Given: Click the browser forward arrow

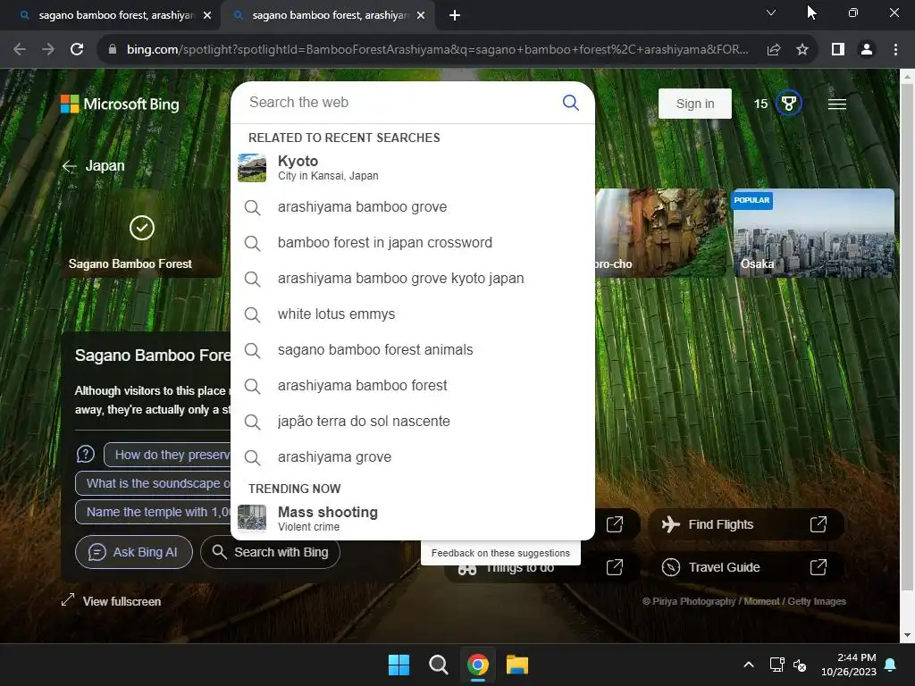Looking at the screenshot, I should click(48, 50).
